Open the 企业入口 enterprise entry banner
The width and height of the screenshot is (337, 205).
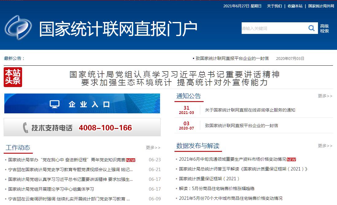coord(82,104)
